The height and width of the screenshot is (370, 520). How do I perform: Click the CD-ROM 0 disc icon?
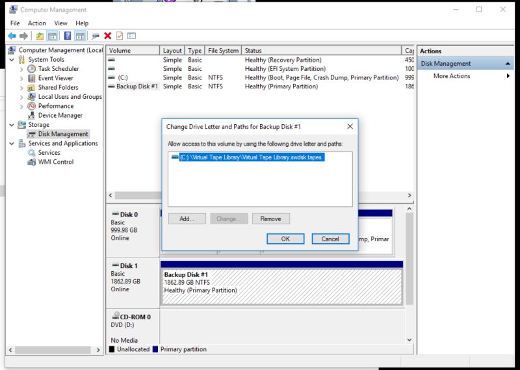click(116, 315)
